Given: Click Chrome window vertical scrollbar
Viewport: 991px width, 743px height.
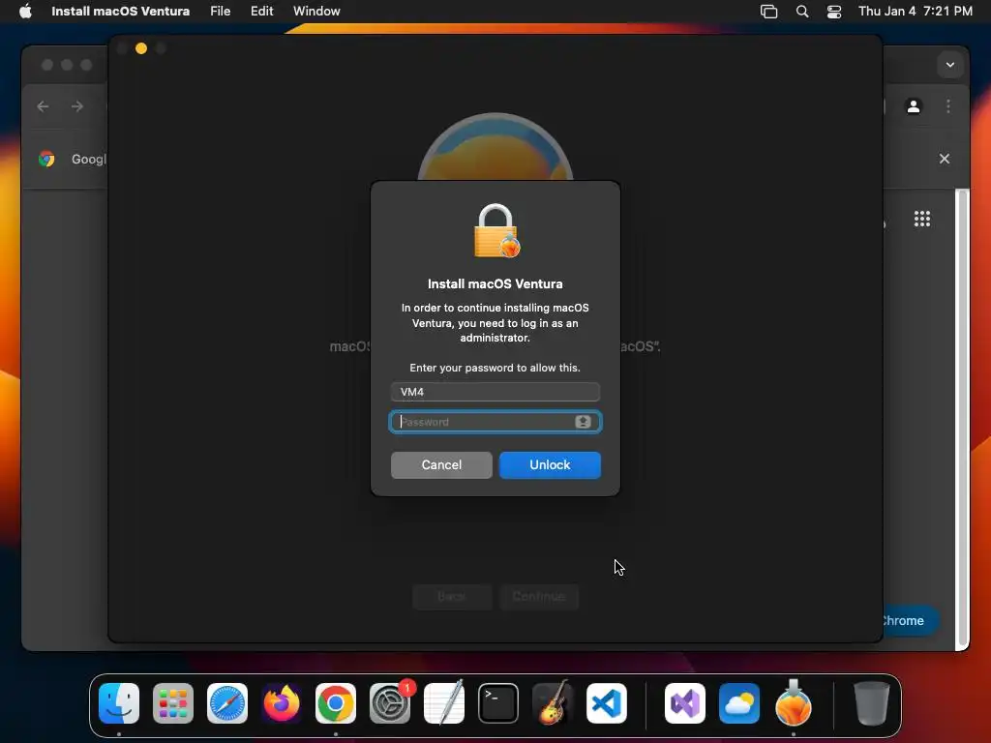Looking at the screenshot, I should coord(962,418).
